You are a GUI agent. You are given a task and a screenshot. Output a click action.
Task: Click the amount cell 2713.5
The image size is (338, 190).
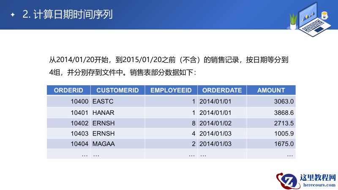(283, 123)
